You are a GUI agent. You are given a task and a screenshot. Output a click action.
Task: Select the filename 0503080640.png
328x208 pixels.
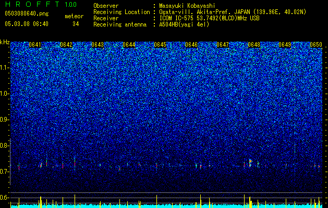coord(27,14)
